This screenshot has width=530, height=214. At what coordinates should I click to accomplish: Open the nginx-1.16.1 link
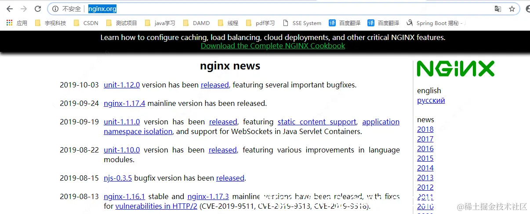124,196
